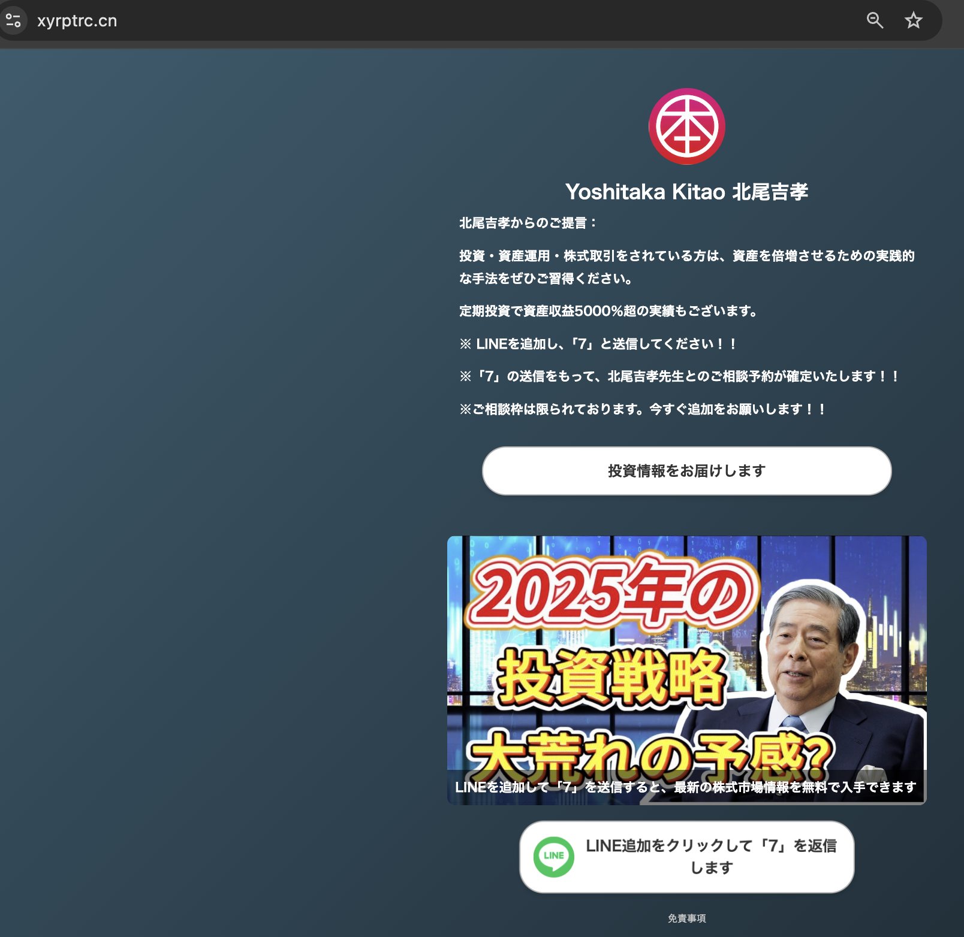Click the line about ご相談予約が確定いたします
The width and height of the screenshot is (964, 937).
(680, 376)
